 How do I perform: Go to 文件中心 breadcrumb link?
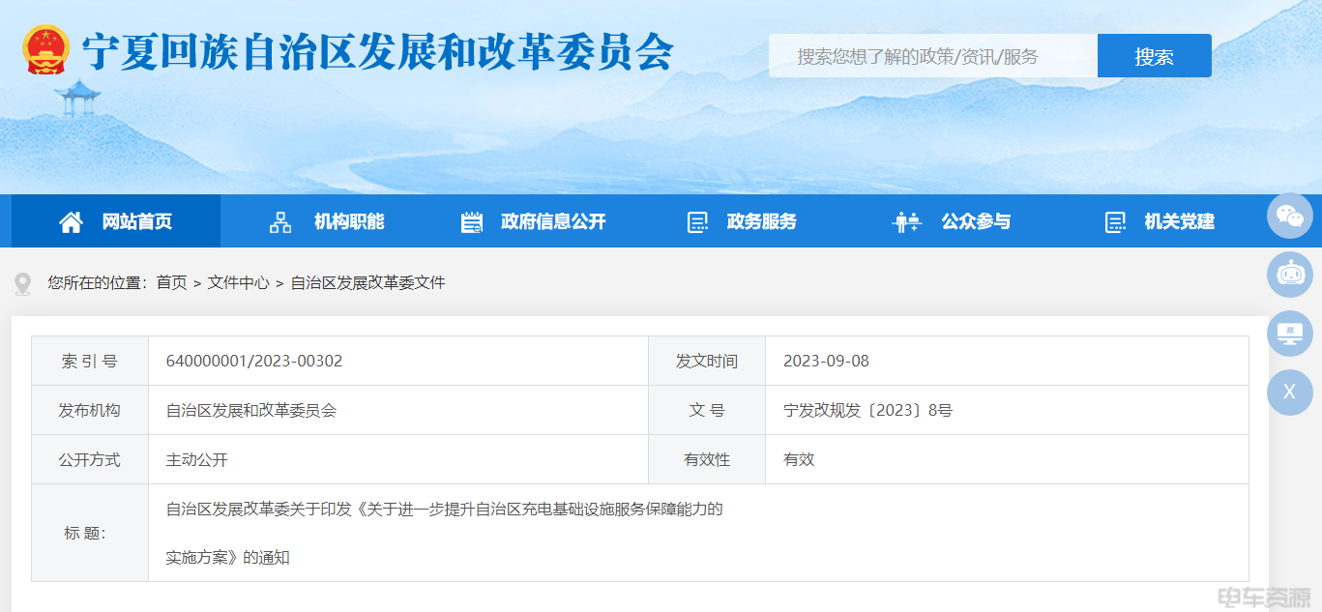(x=238, y=282)
